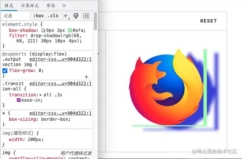This screenshot has width=242, height=159.
Task: Click the 用户代理样式表 label
Action: click(x=76, y=153)
